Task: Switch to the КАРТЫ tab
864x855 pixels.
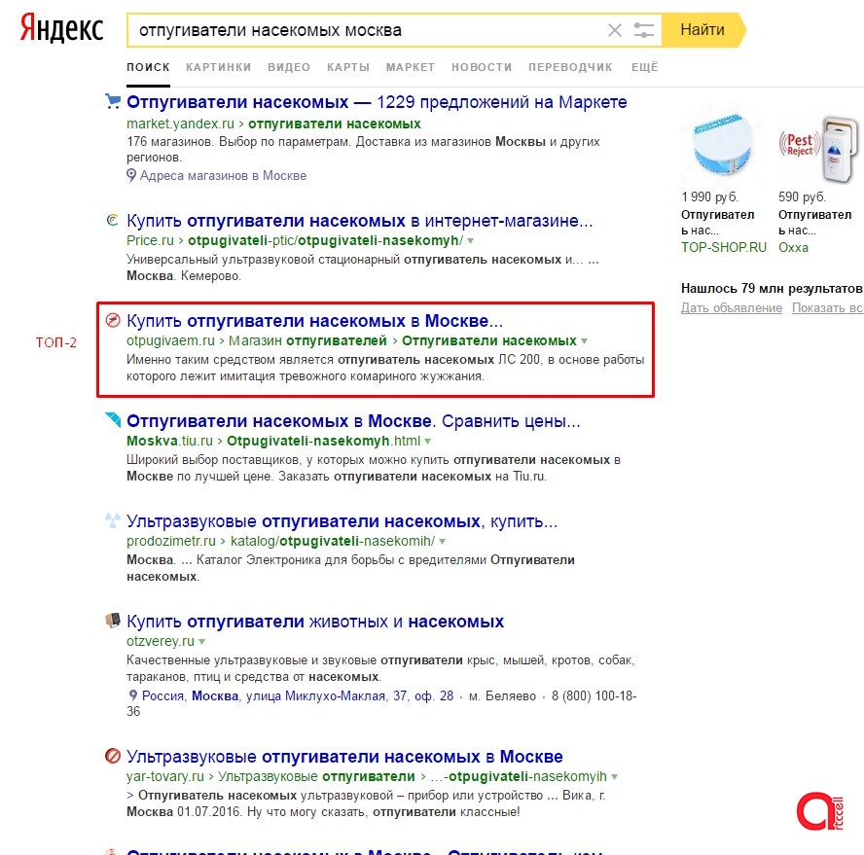Action: click(x=348, y=67)
